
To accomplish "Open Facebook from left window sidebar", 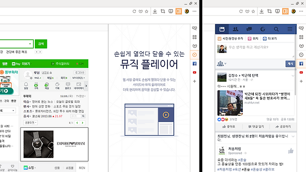I will coord(194,64).
